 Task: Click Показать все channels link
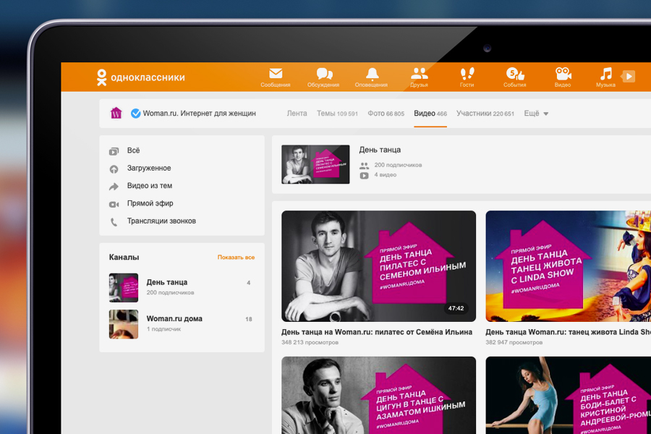236,258
